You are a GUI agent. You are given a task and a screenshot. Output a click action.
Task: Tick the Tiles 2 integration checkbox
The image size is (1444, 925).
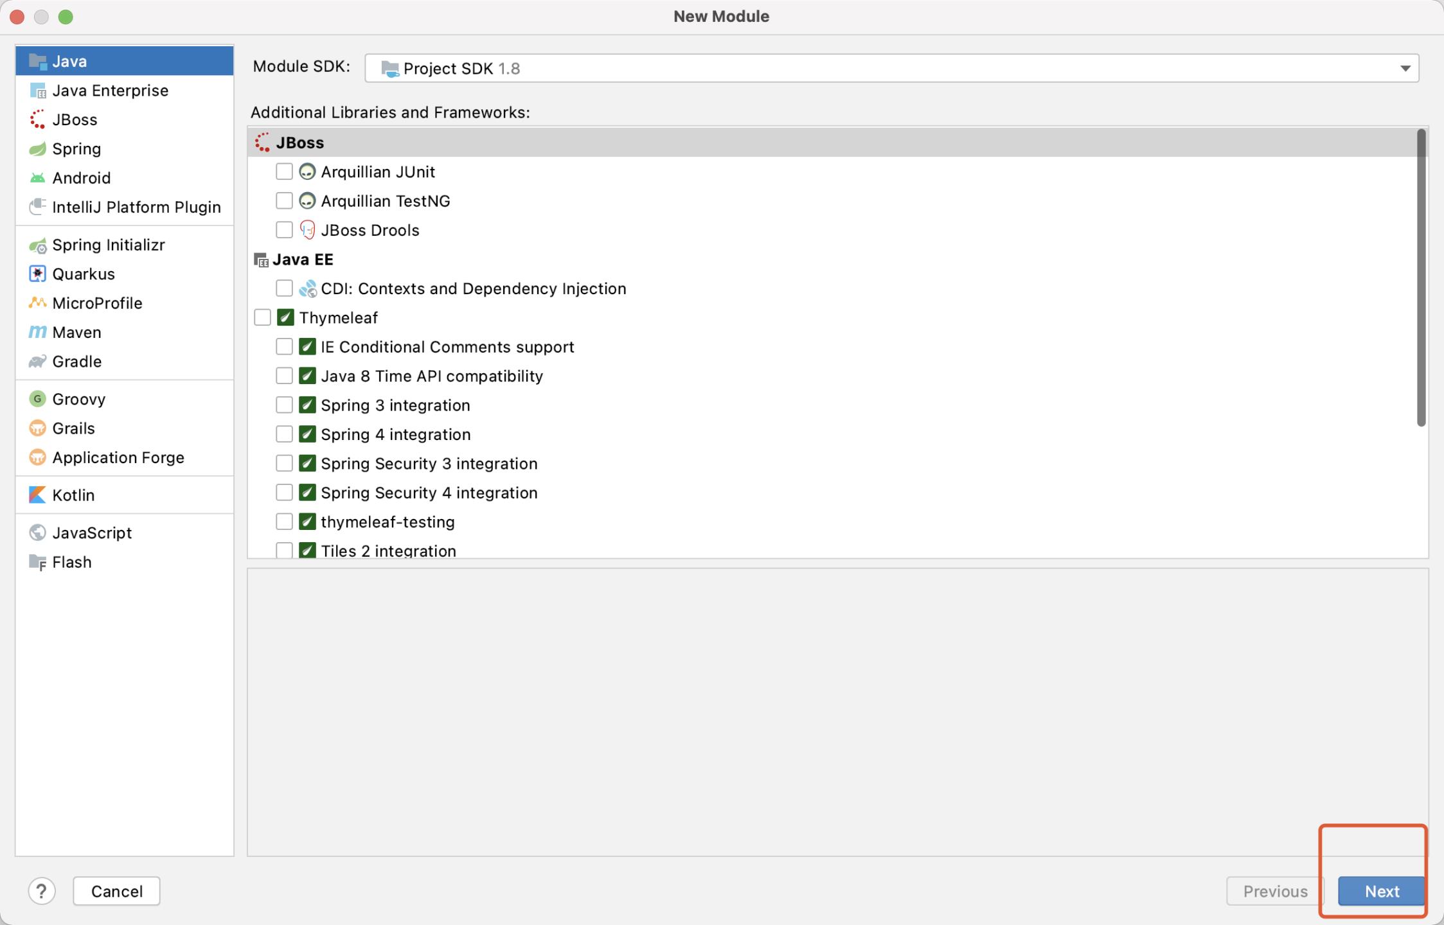pos(284,551)
